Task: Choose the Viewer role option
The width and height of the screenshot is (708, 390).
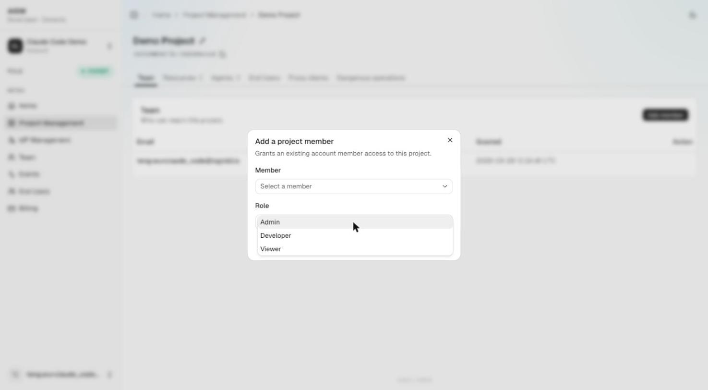Action: (x=355, y=249)
